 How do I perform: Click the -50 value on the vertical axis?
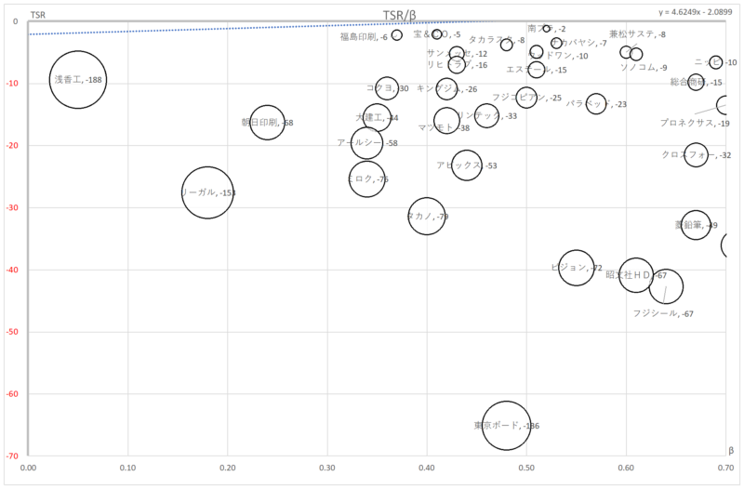[12, 332]
